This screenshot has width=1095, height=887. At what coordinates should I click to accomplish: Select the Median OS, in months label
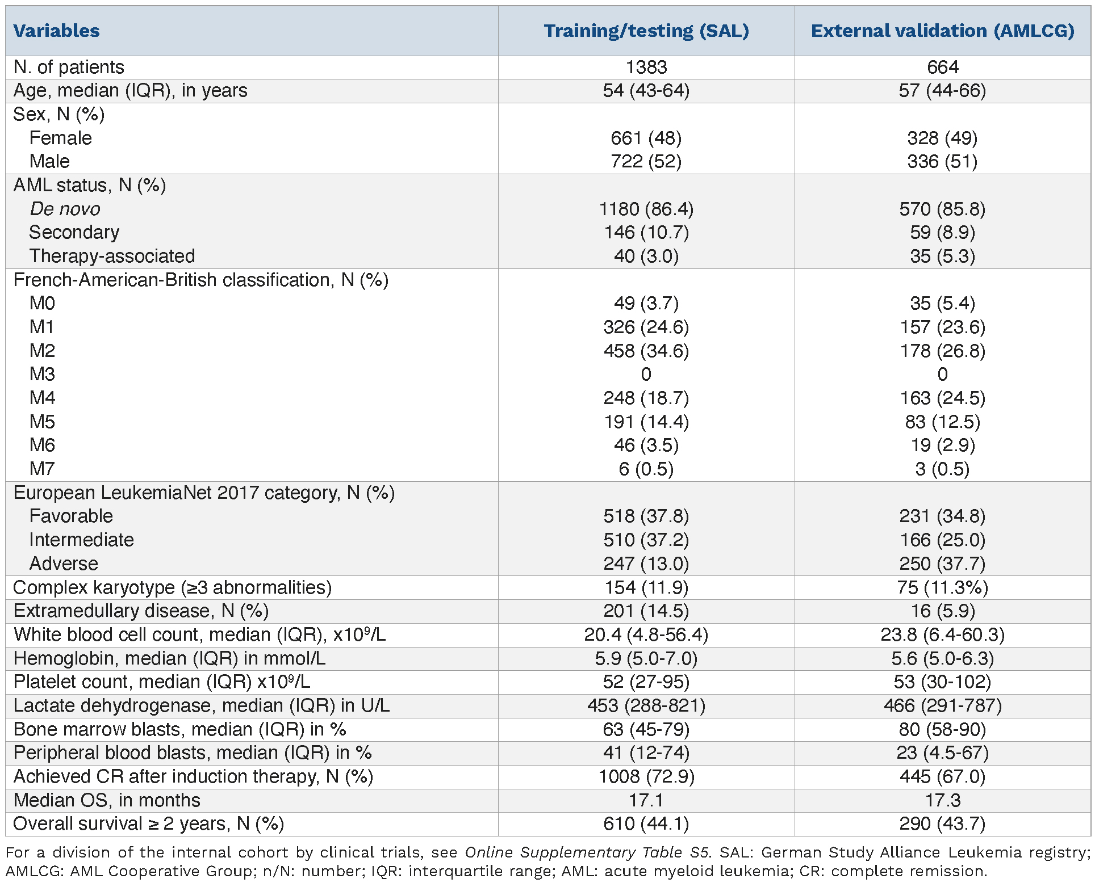coord(107,800)
